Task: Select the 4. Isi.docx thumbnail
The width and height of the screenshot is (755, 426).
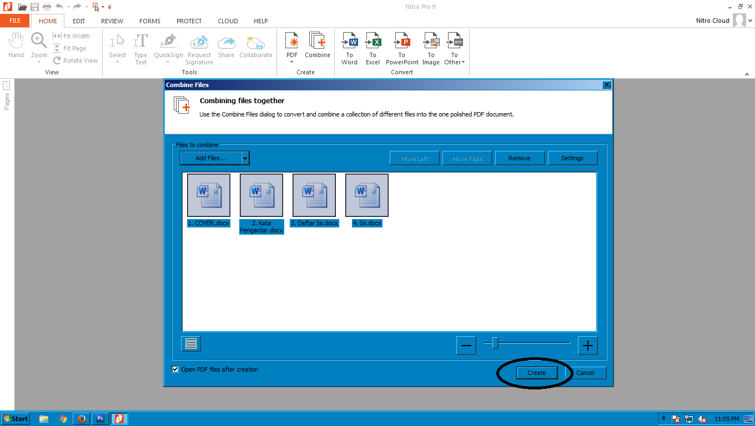Action: click(366, 195)
